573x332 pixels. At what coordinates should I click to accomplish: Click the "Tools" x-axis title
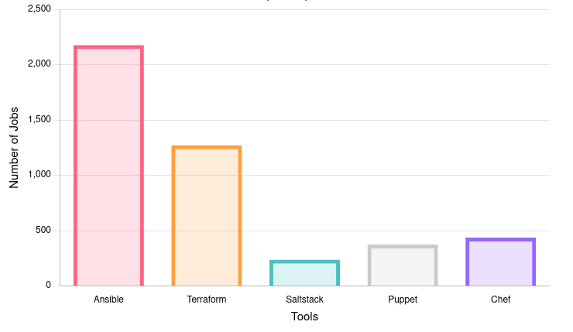(x=304, y=317)
